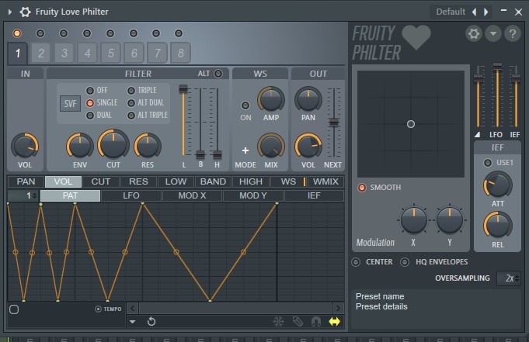Open the Default preset selector
This screenshot has height=342, width=529.
point(451,12)
